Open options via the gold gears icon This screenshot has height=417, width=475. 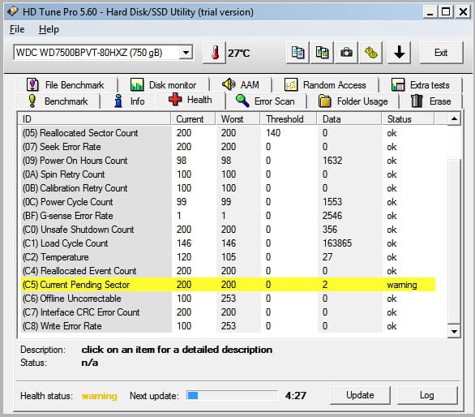(x=370, y=53)
